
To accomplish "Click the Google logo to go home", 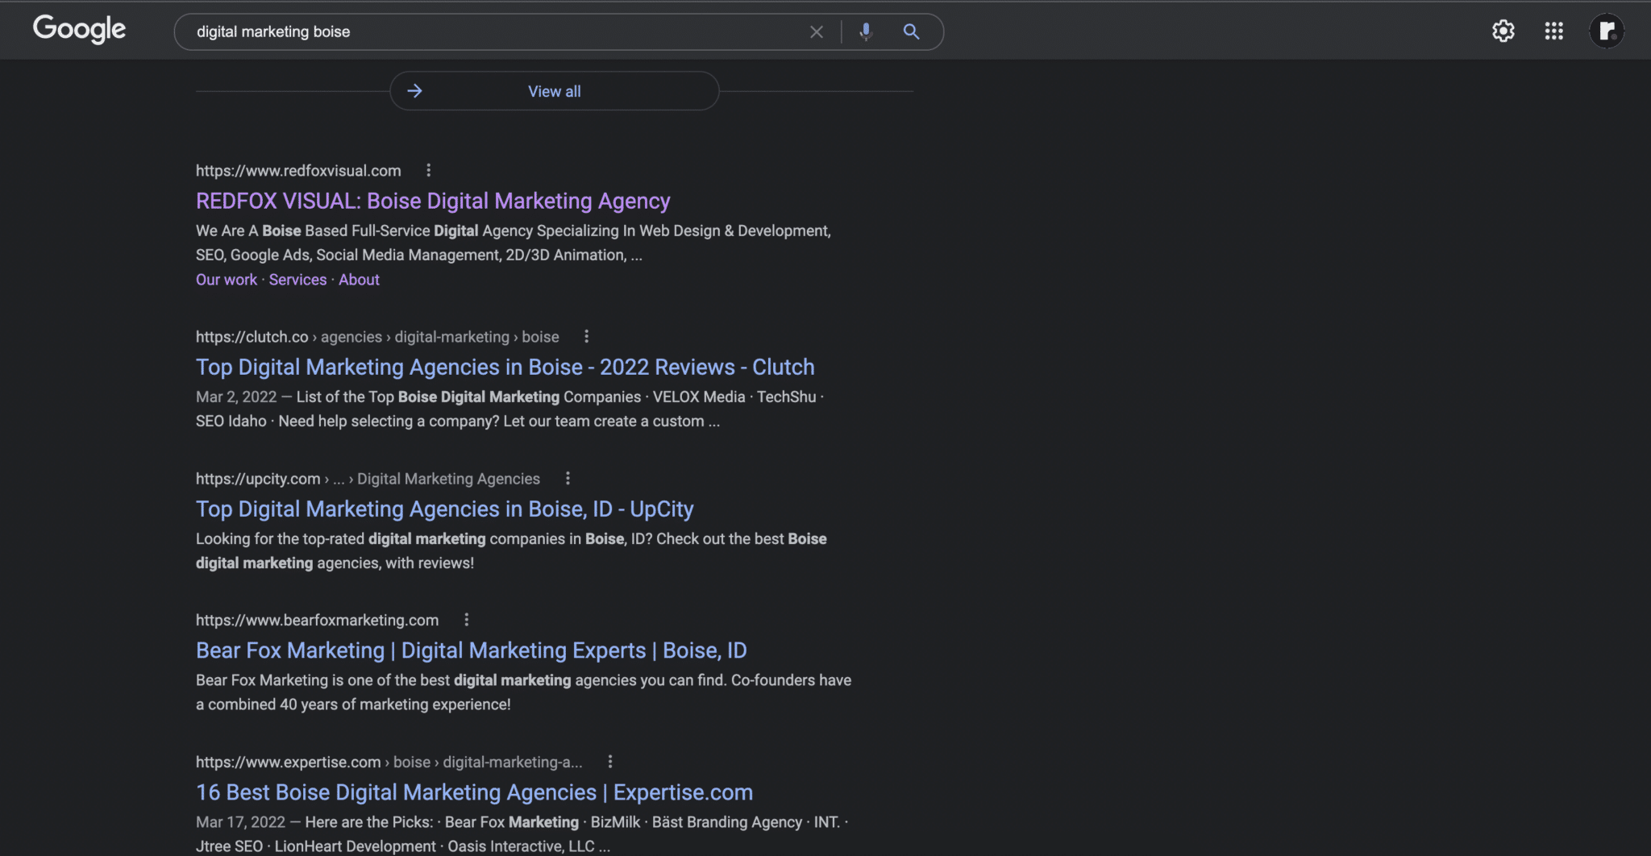I will [x=79, y=29].
